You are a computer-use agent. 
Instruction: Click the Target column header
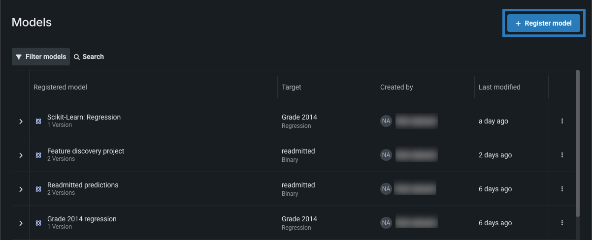(x=291, y=87)
